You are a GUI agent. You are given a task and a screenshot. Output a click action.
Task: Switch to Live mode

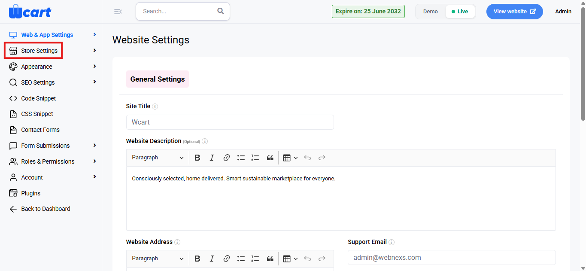coord(460,12)
